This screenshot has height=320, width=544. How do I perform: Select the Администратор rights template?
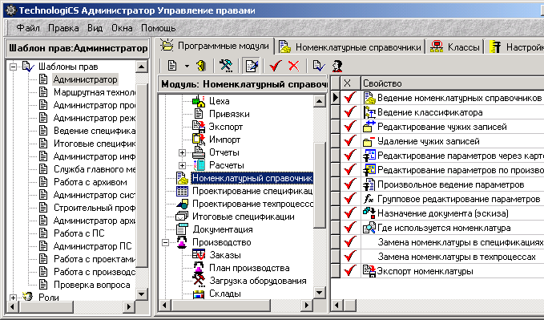tap(86, 79)
